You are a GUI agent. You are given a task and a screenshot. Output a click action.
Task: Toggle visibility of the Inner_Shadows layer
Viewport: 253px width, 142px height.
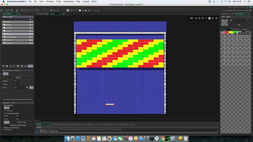point(30,37)
